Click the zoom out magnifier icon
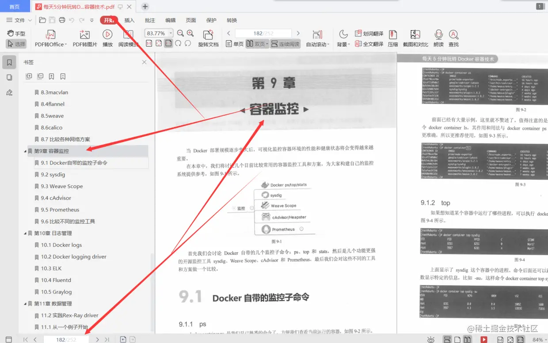548x343 pixels. point(180,33)
